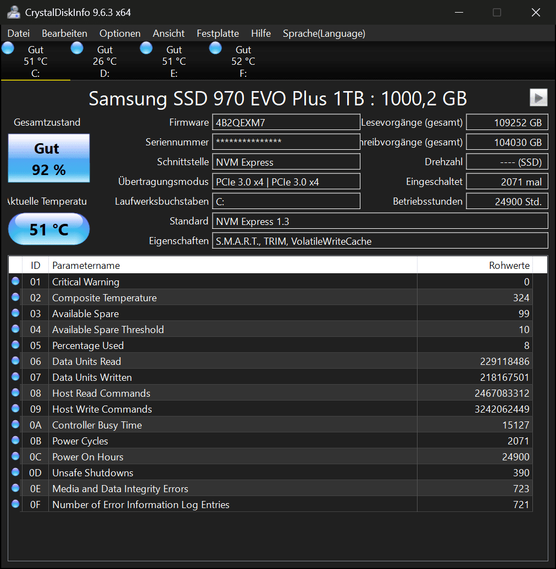Click status dot of Host Write Commands row
Screen dimensions: 556x569
(15, 409)
